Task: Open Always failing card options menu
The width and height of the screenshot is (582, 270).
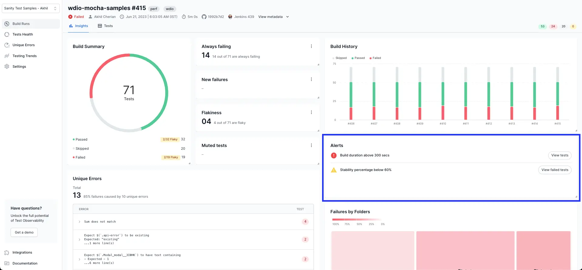Action: (x=311, y=46)
